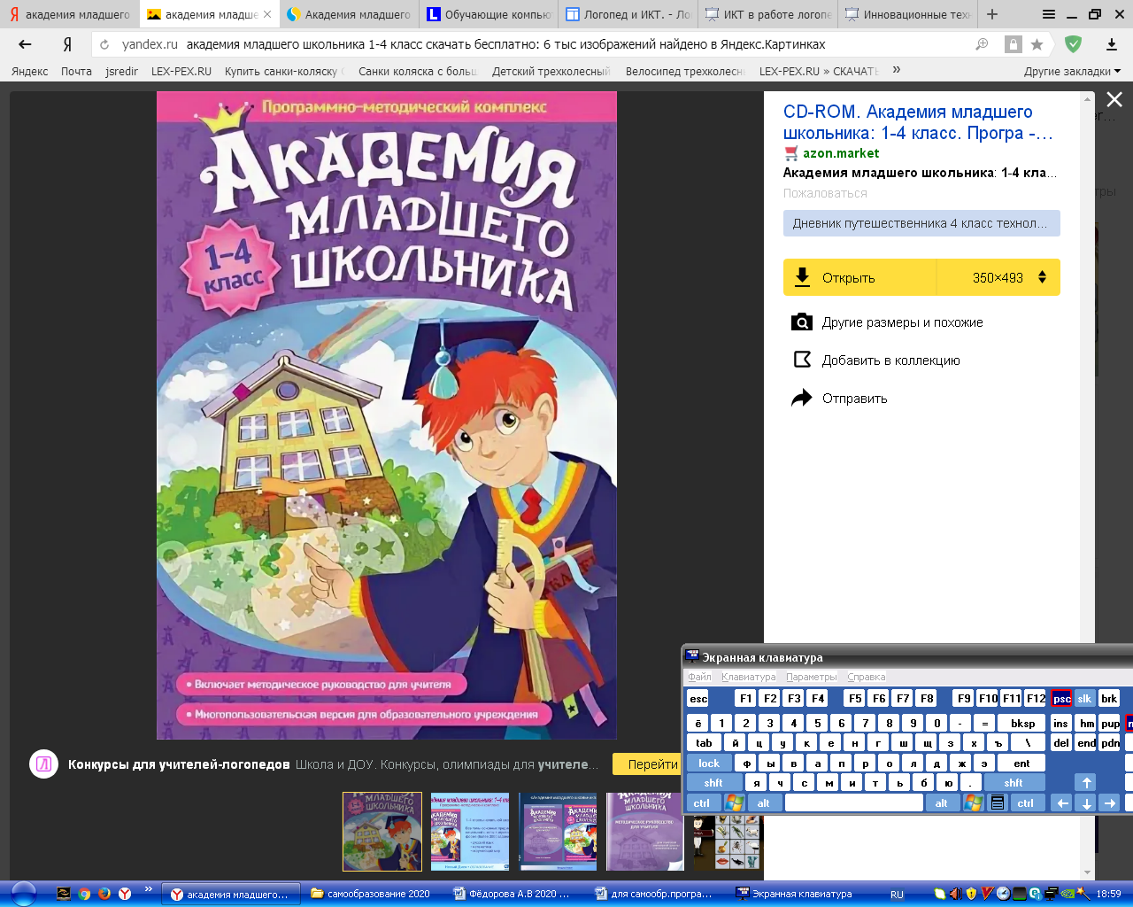Expand quick launch overflow » on taskbar
This screenshot has height=907, width=1133.
[x=148, y=889]
